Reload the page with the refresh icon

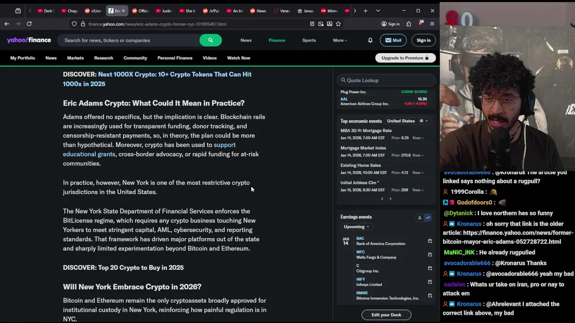(x=29, y=24)
